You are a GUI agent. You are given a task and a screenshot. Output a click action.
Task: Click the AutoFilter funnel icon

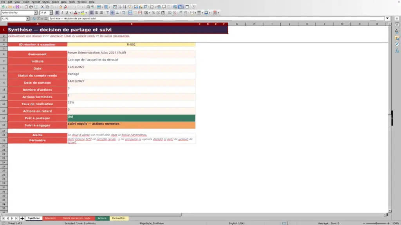click(x=129, y=7)
